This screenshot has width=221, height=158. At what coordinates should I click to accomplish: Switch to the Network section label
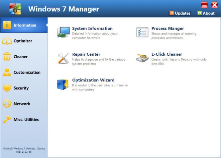pyautogui.click(x=22, y=104)
